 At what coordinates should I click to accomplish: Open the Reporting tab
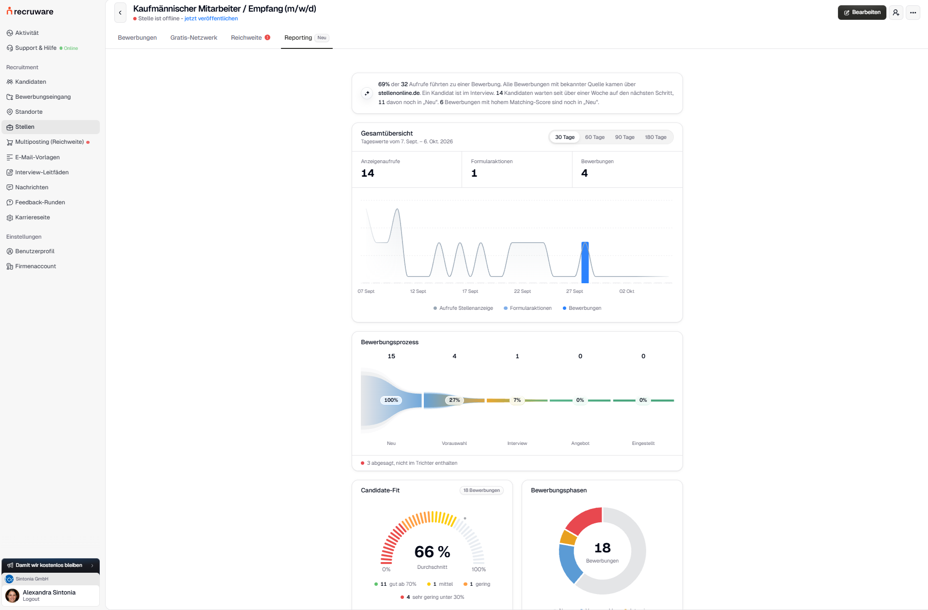(307, 38)
